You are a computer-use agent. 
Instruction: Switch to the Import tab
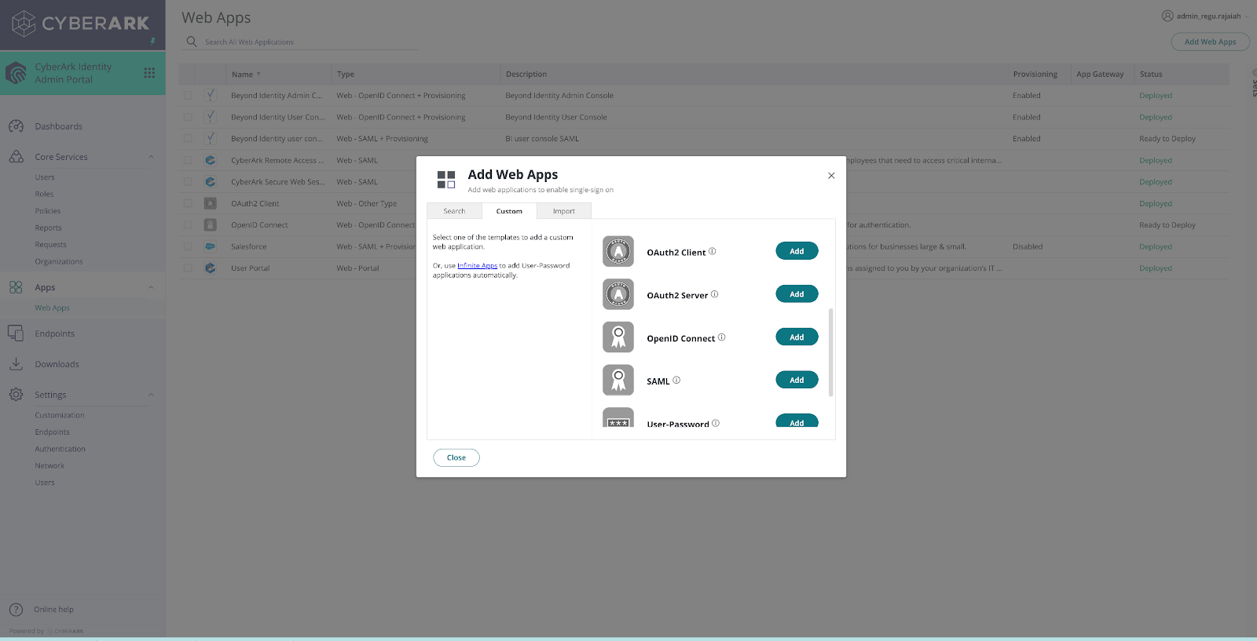click(x=564, y=211)
